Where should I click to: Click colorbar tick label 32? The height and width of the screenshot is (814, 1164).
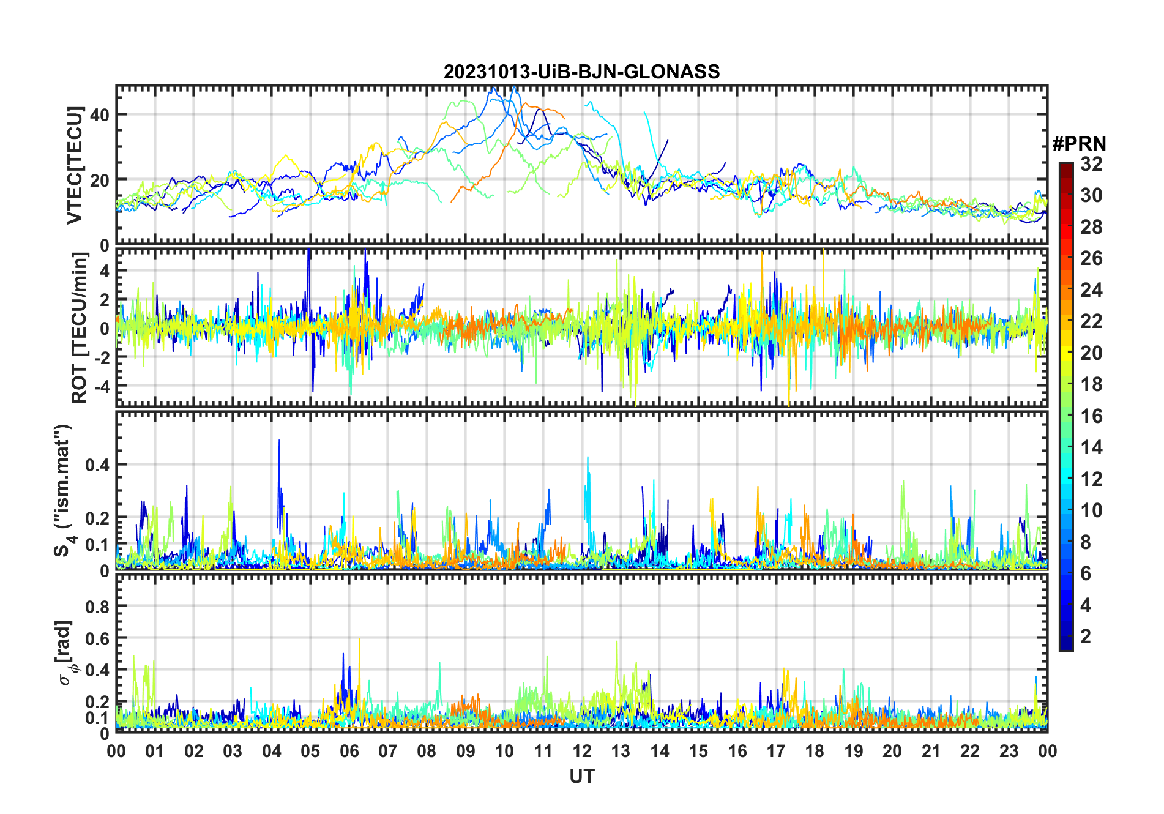pos(1091,164)
